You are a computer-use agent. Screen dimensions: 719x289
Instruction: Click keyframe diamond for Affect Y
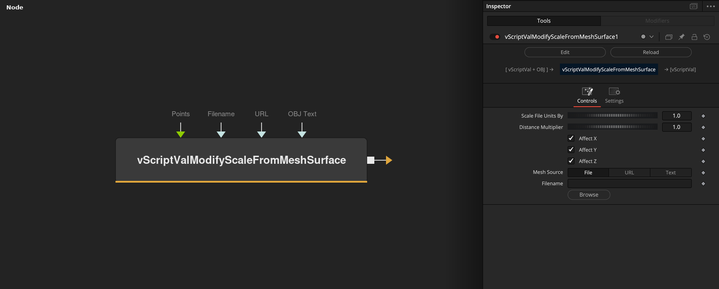(703, 150)
